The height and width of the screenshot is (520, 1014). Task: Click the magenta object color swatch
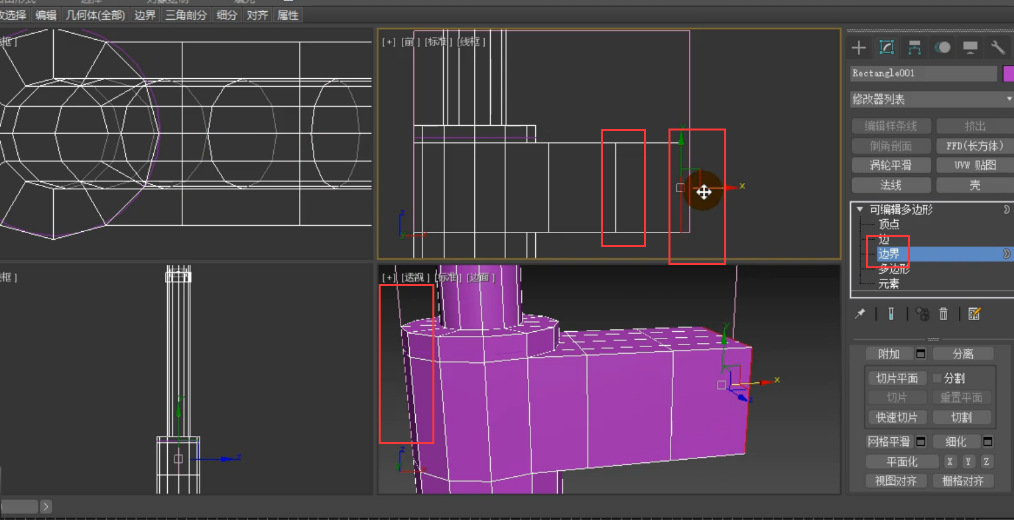point(1009,74)
